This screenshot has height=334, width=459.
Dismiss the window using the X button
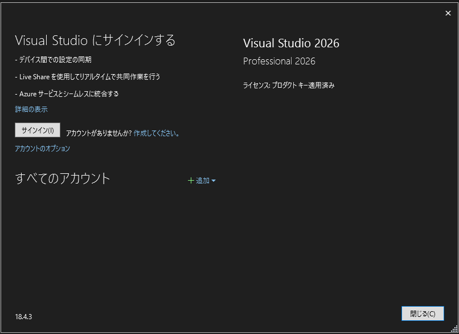[448, 13]
